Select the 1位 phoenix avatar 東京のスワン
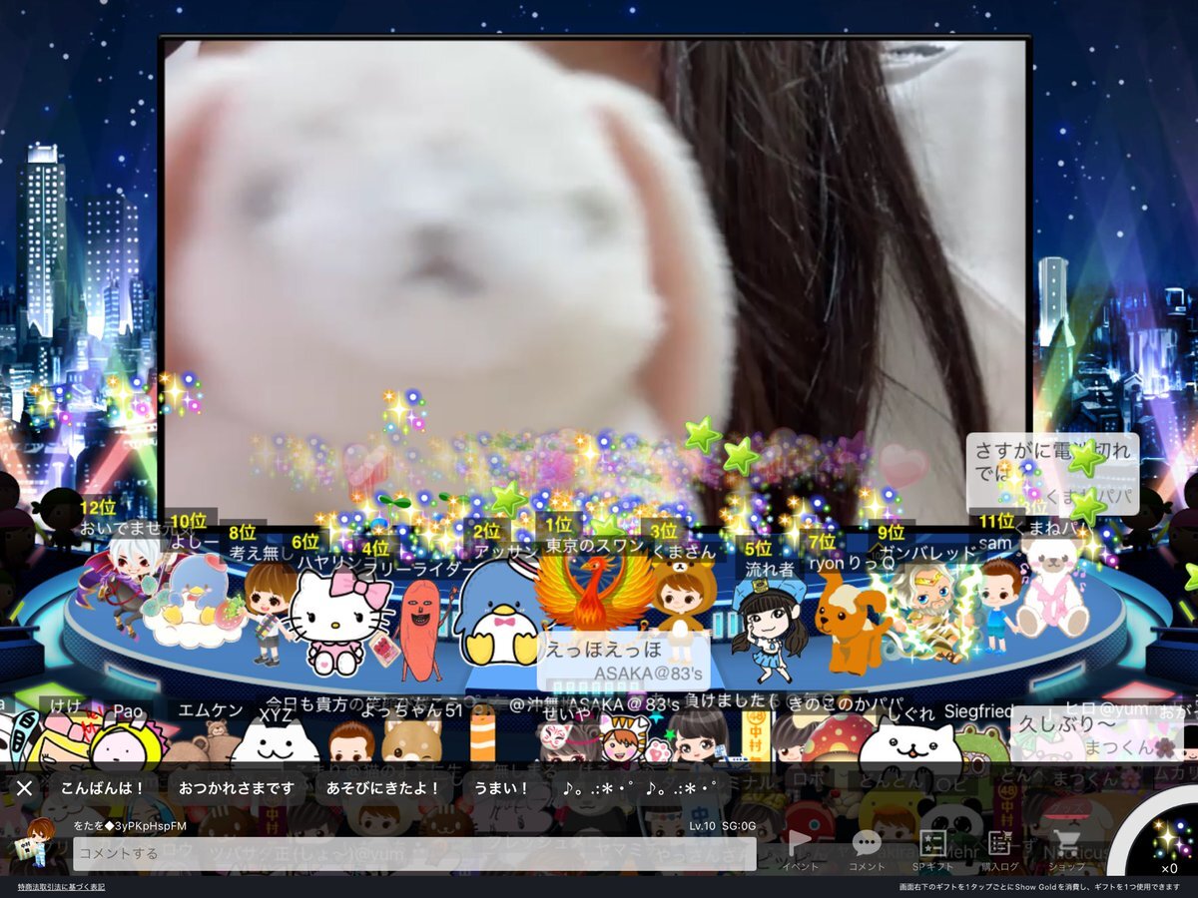Image resolution: width=1198 pixels, height=898 pixels. coord(594,591)
